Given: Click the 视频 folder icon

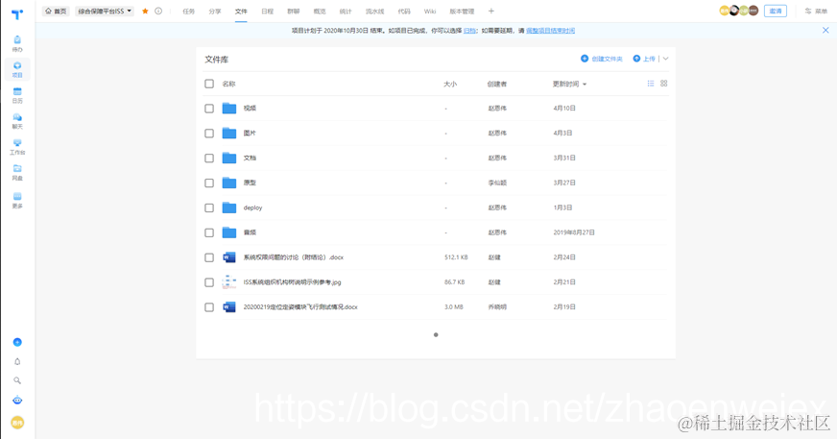Looking at the screenshot, I should pyautogui.click(x=229, y=109).
